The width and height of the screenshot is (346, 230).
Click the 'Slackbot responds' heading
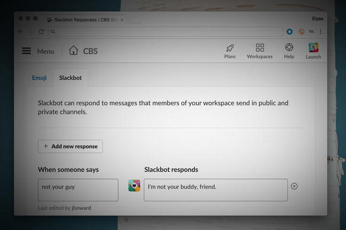tap(171, 169)
